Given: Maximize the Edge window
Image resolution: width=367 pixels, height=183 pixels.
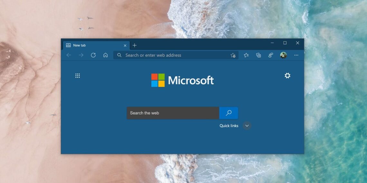Looking at the screenshot, I should click(x=285, y=43).
